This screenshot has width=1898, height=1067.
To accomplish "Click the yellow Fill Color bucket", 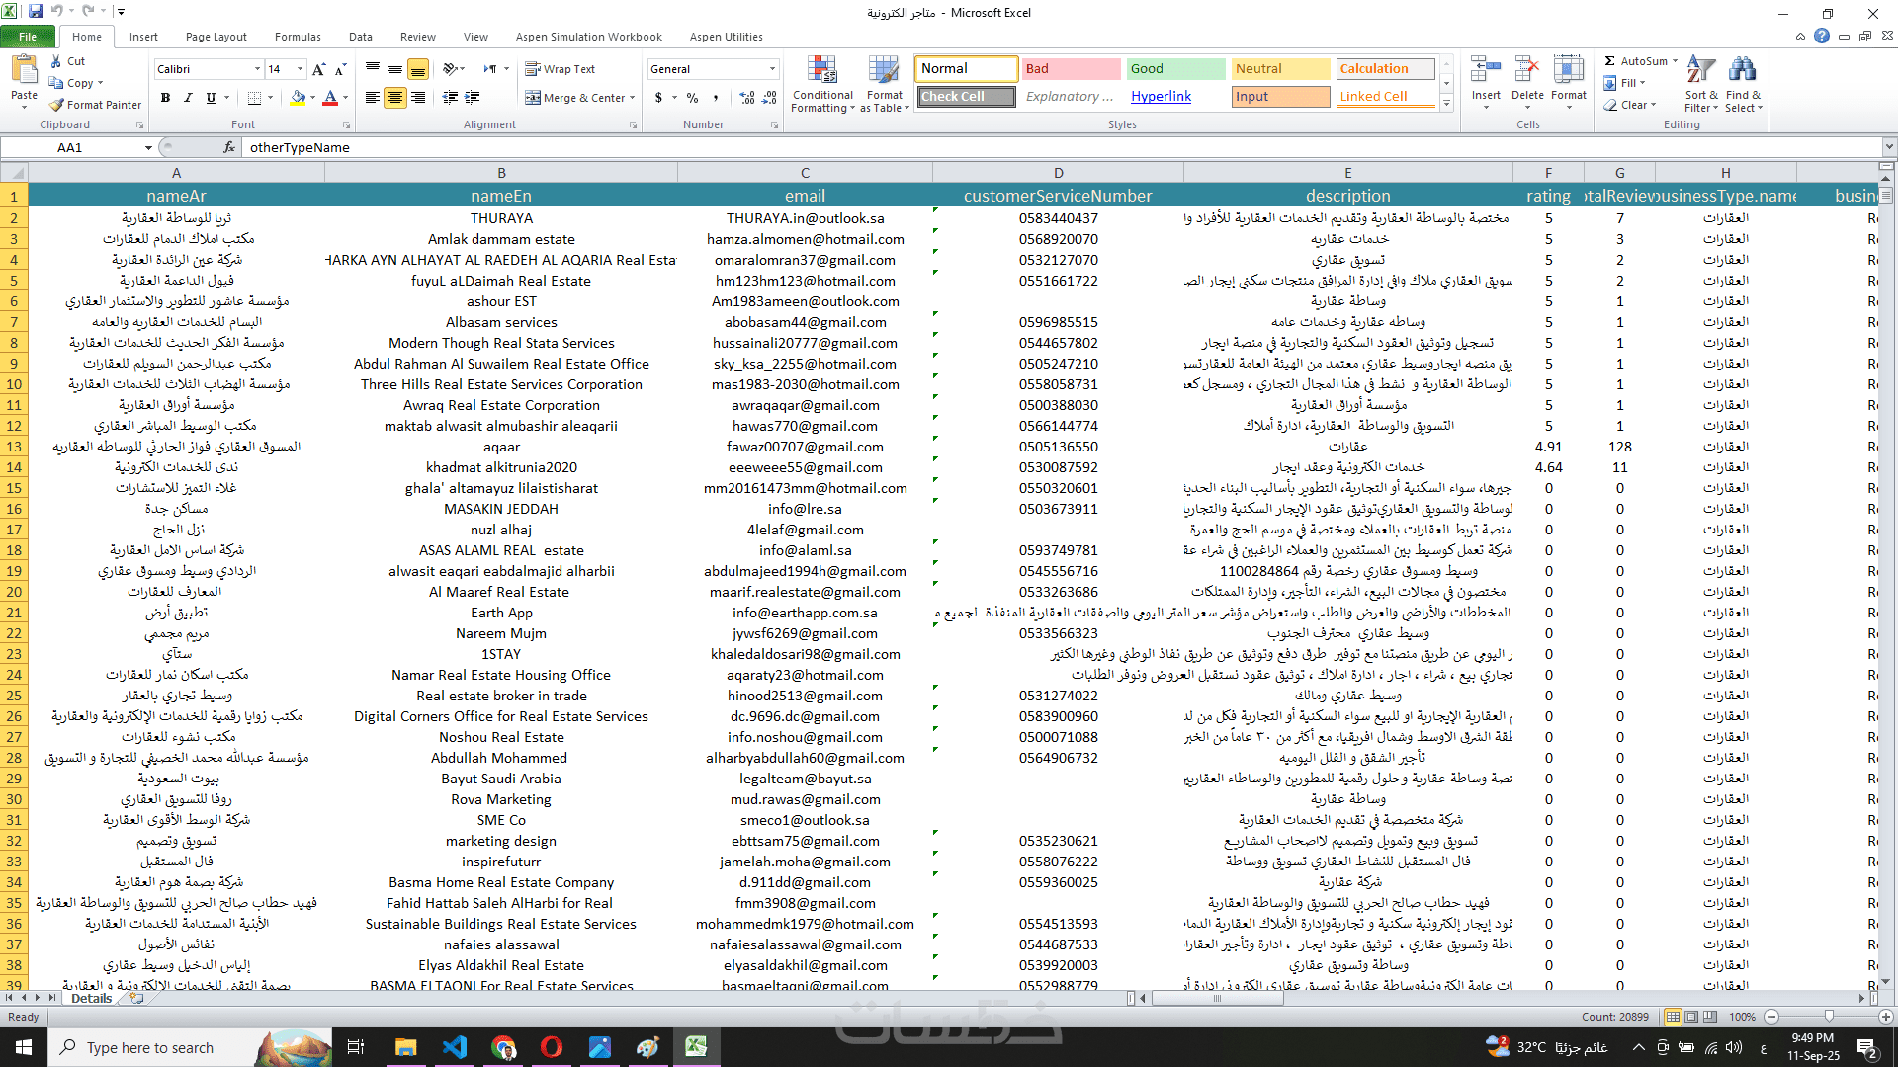I will pos(298,98).
